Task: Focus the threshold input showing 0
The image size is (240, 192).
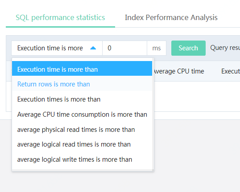Action: [124, 48]
